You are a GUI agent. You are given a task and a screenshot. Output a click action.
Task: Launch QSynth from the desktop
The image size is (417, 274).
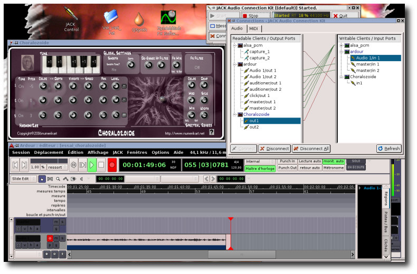(x=139, y=23)
